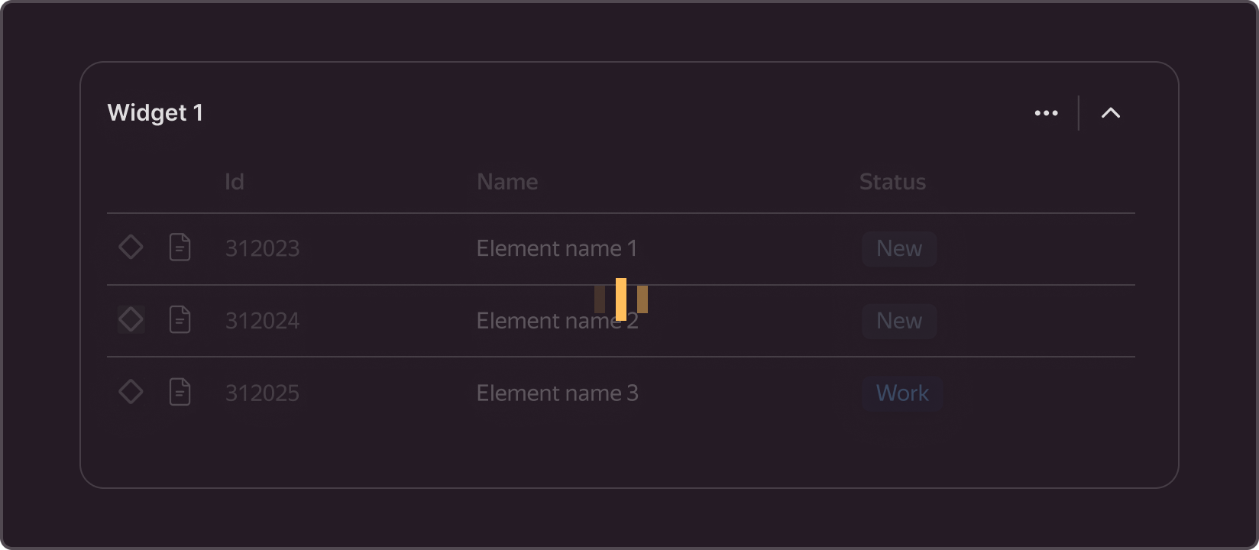1259x550 pixels.
Task: Click the New status badge of Element name 2
Action: pos(899,321)
